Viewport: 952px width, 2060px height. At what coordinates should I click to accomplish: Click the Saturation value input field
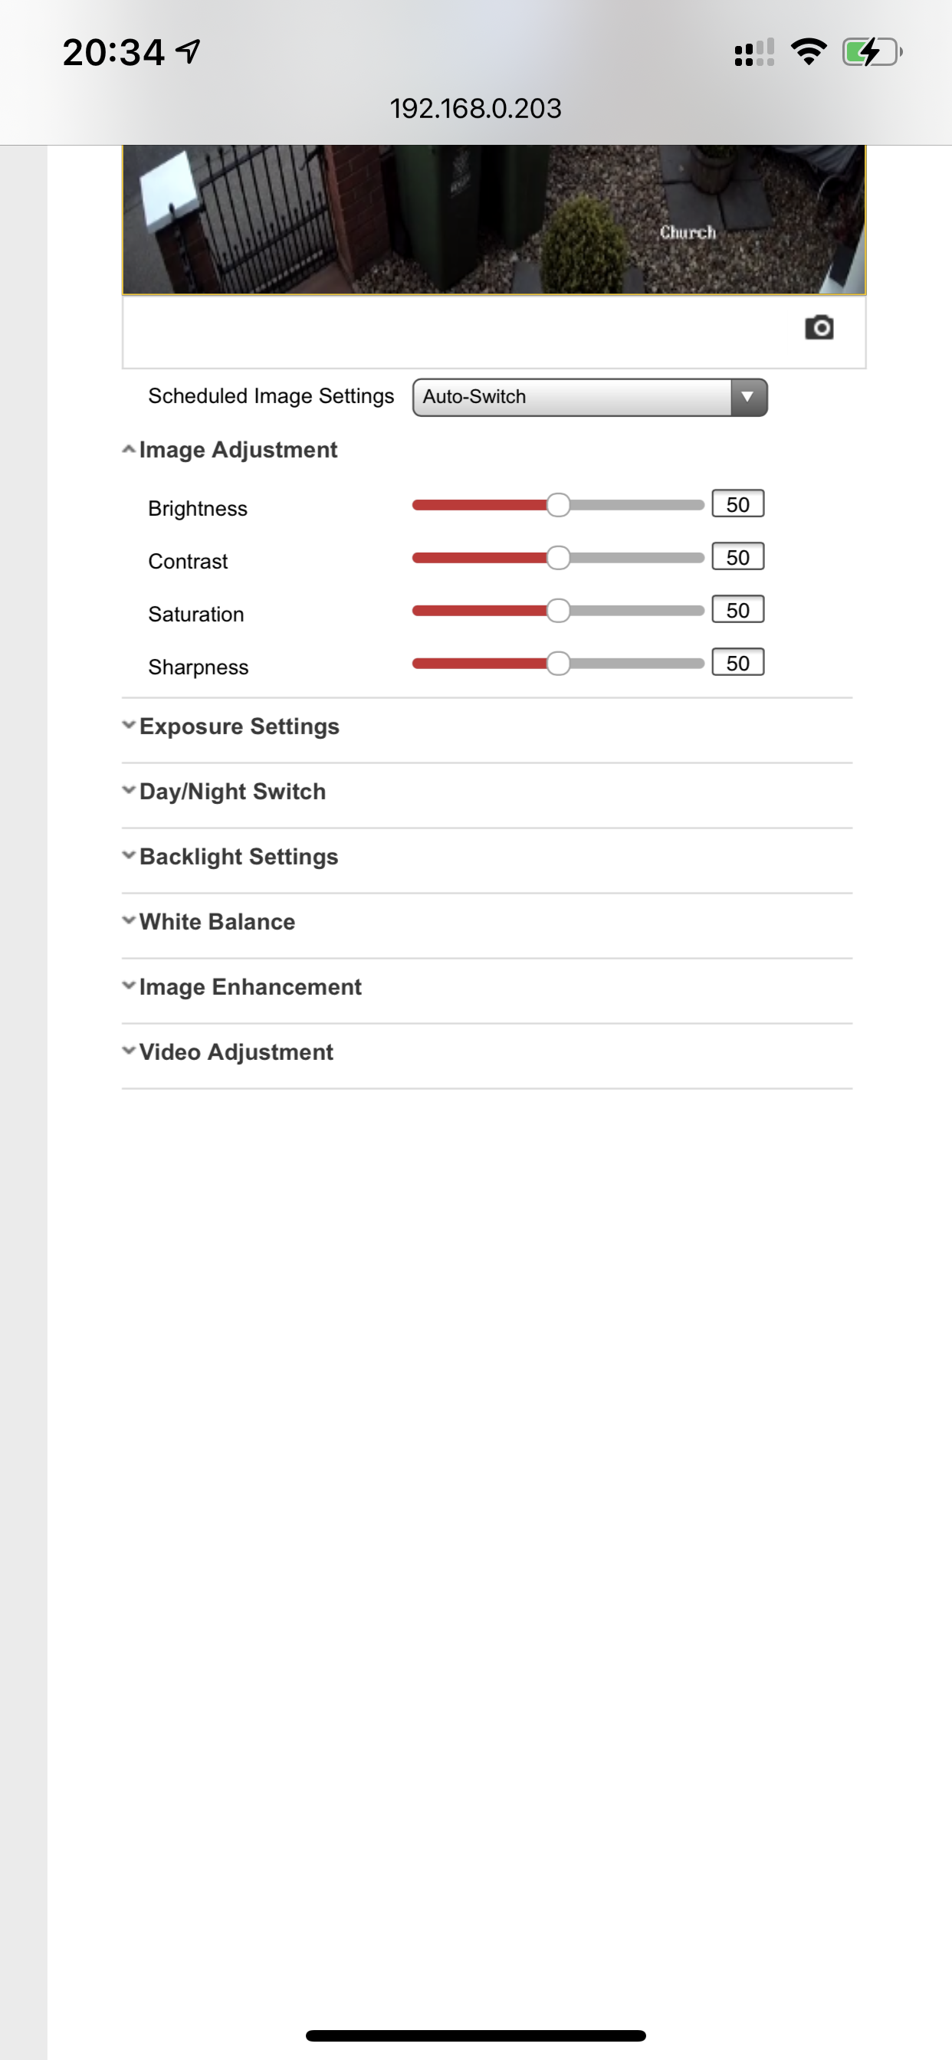tap(737, 610)
